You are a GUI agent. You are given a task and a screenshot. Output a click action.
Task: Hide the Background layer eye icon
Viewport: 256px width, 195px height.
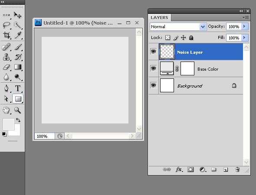click(153, 85)
